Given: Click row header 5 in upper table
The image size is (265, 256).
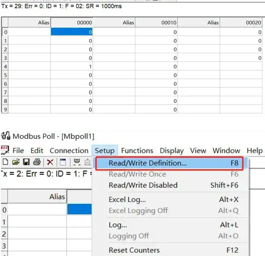Looking at the screenshot, I should pyautogui.click(x=5, y=75).
